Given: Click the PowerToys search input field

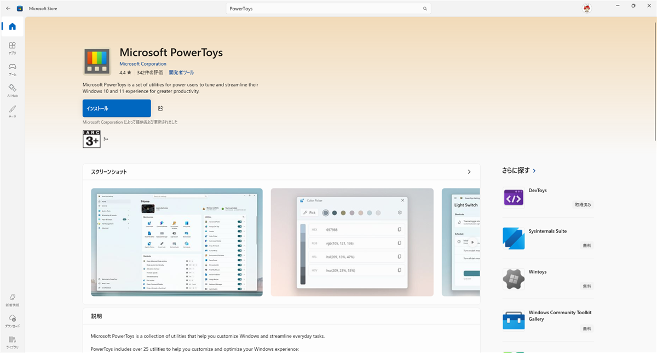Looking at the screenshot, I should coord(323,9).
